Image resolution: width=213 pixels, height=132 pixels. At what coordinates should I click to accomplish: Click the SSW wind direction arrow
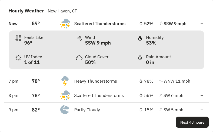[161, 23]
